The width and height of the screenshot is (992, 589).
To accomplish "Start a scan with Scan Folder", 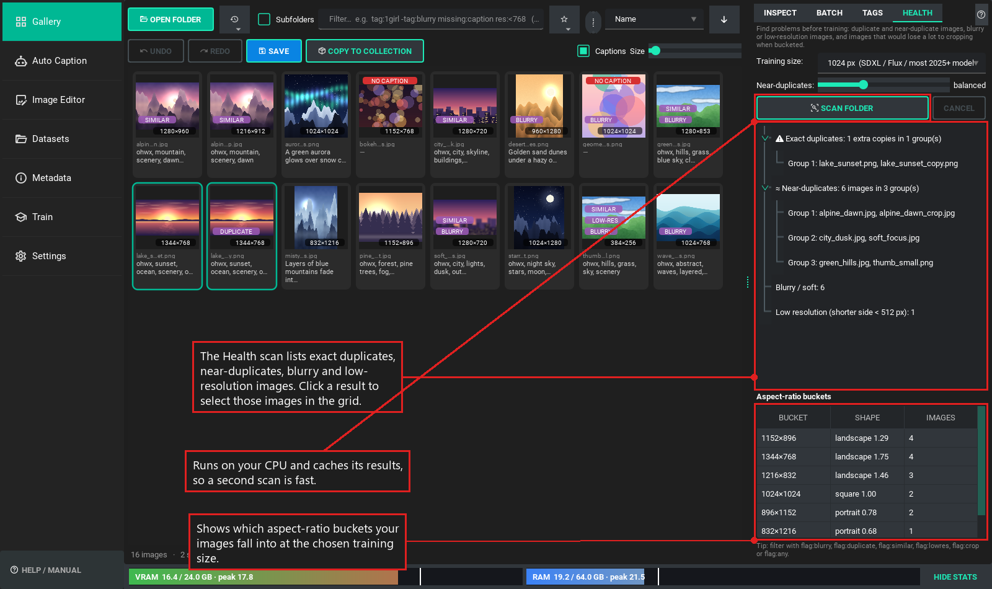I will pos(842,108).
